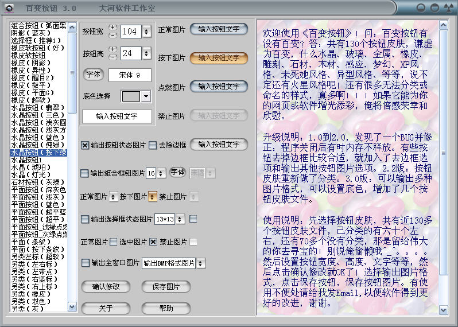The image size is (458, 327).
Task: Click sample checkbox right of 13*13
Action: pyautogui.click(x=193, y=219)
